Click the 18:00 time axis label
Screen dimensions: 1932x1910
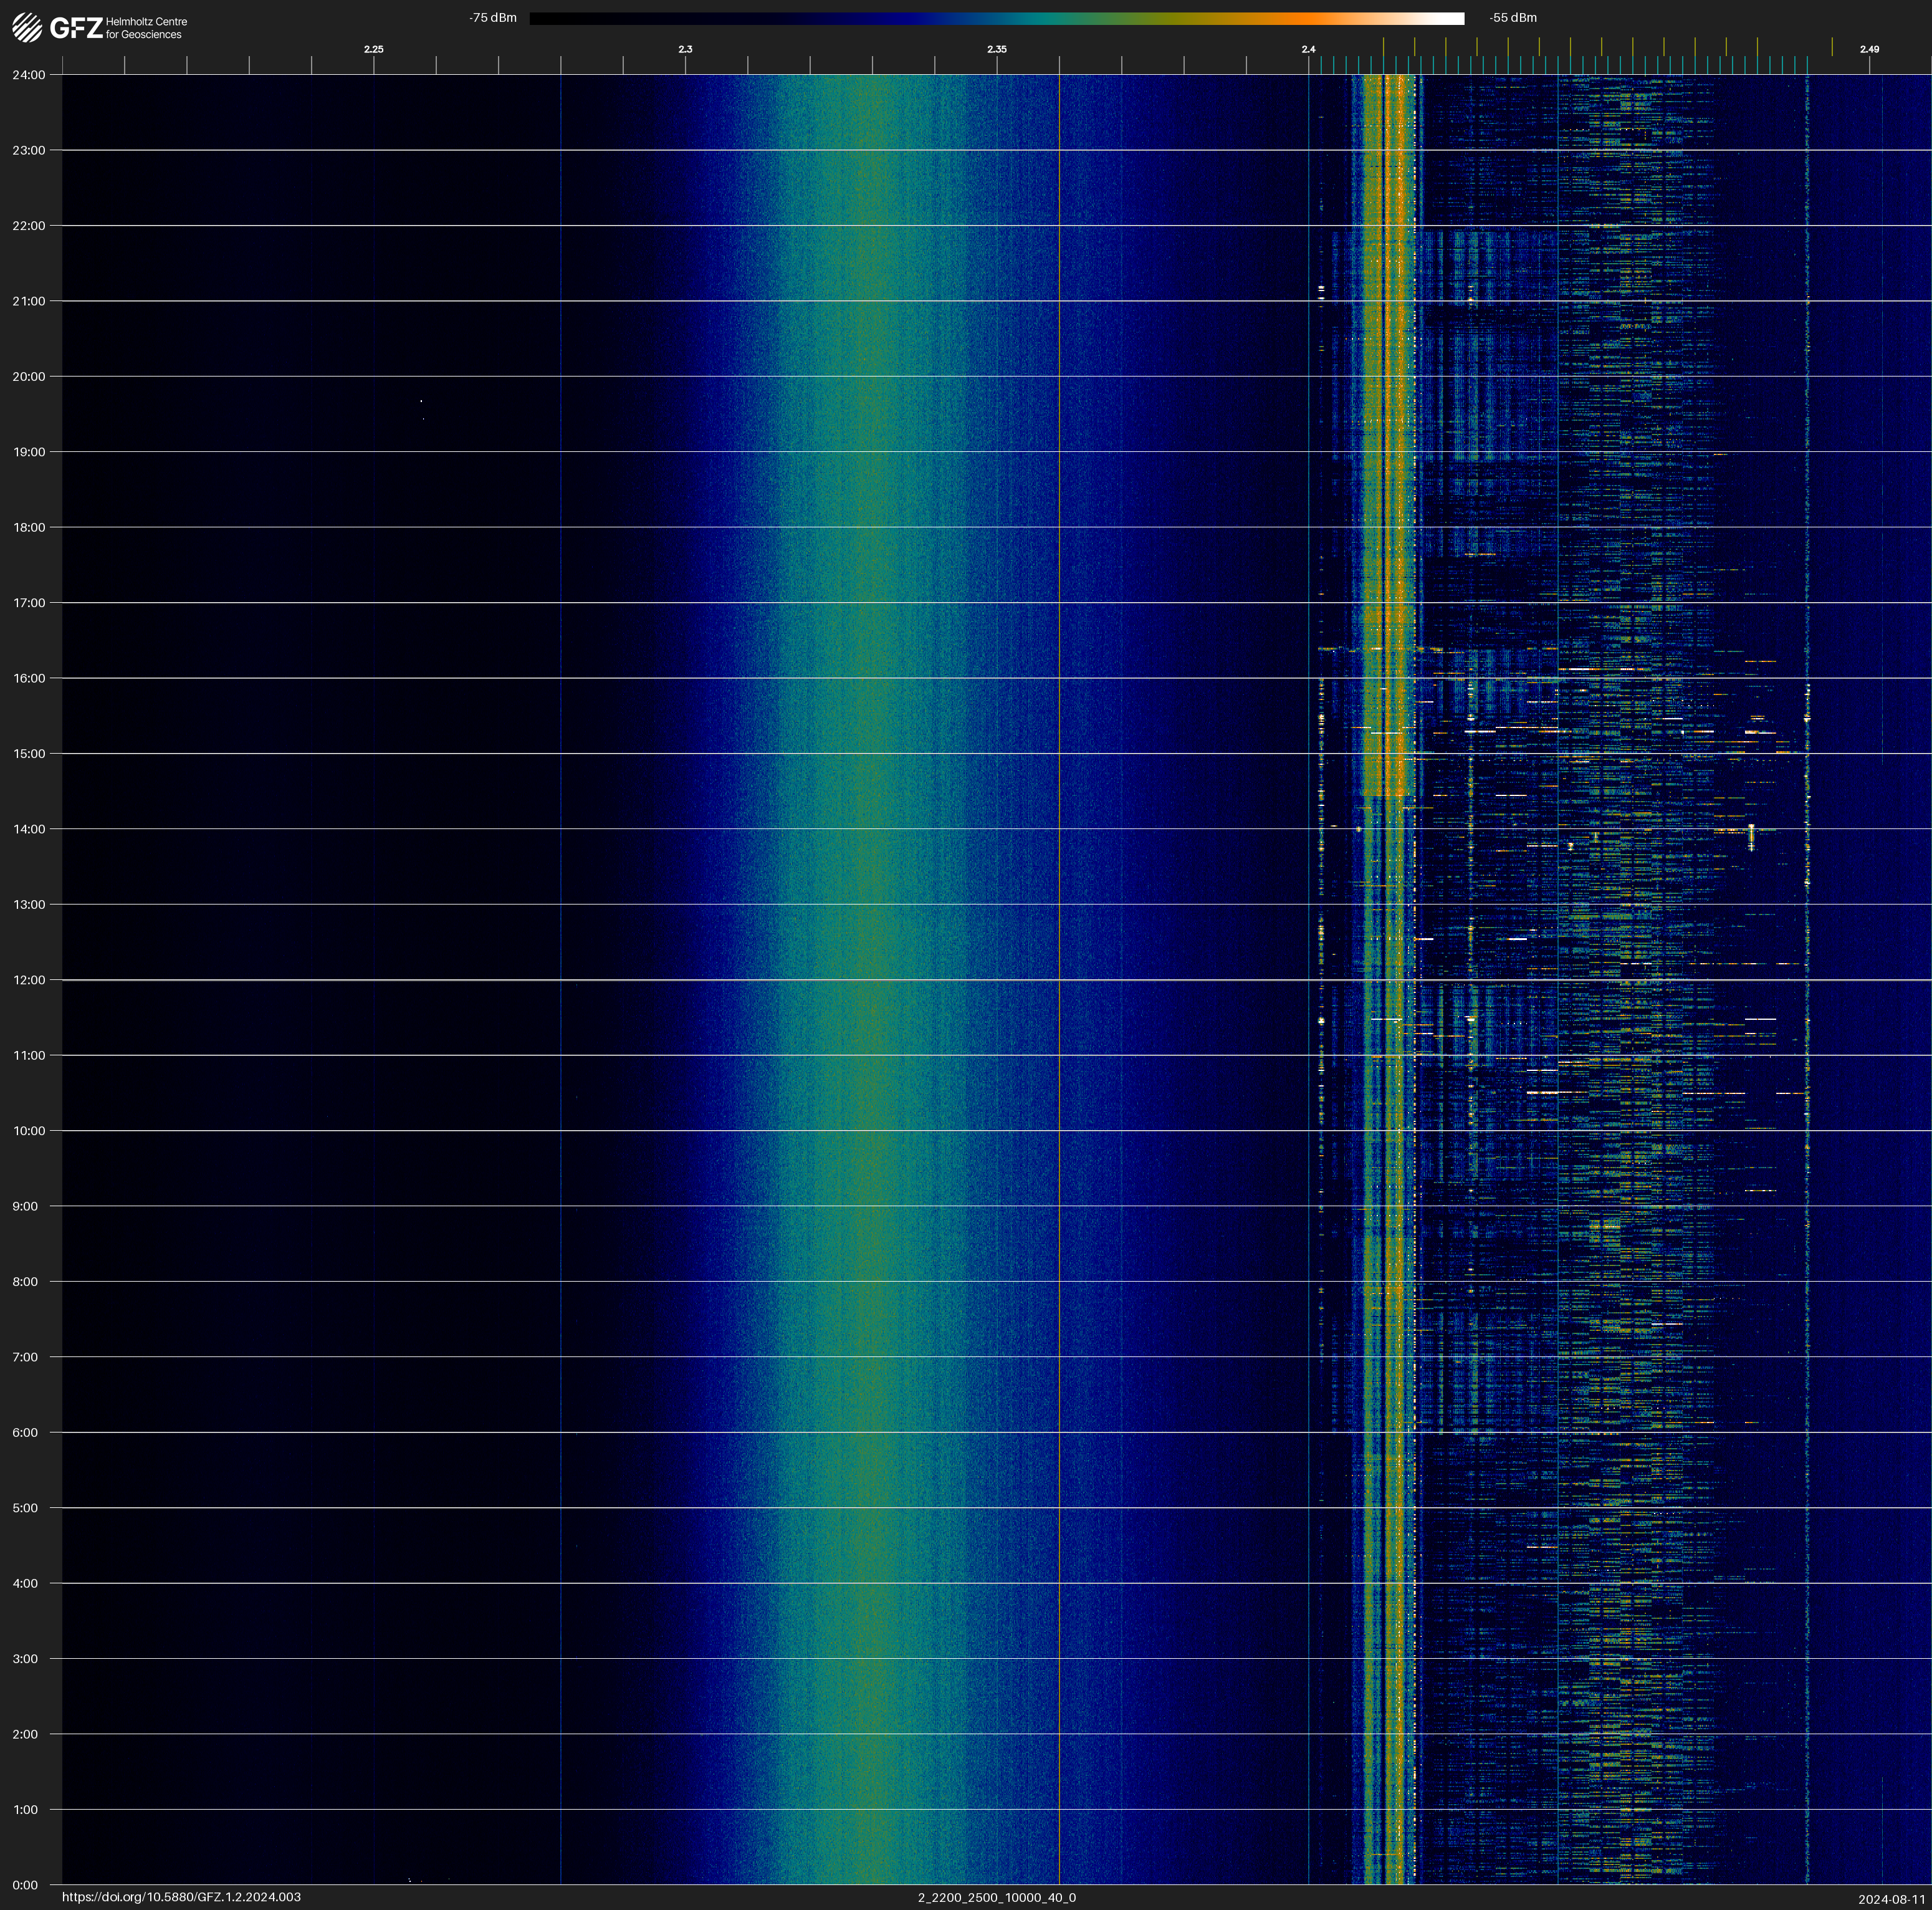[29, 527]
